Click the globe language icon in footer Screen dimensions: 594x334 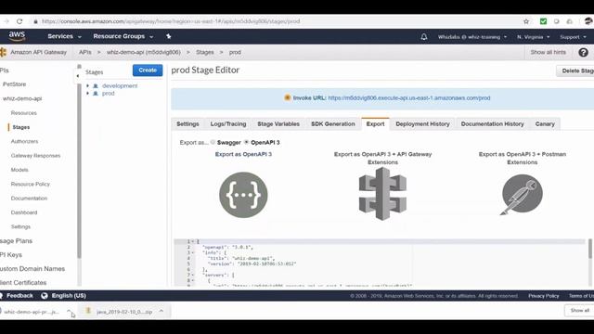pos(45,296)
